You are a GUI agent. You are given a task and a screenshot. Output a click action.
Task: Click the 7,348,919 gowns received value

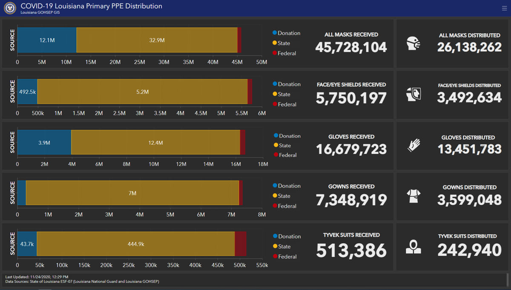(x=351, y=200)
